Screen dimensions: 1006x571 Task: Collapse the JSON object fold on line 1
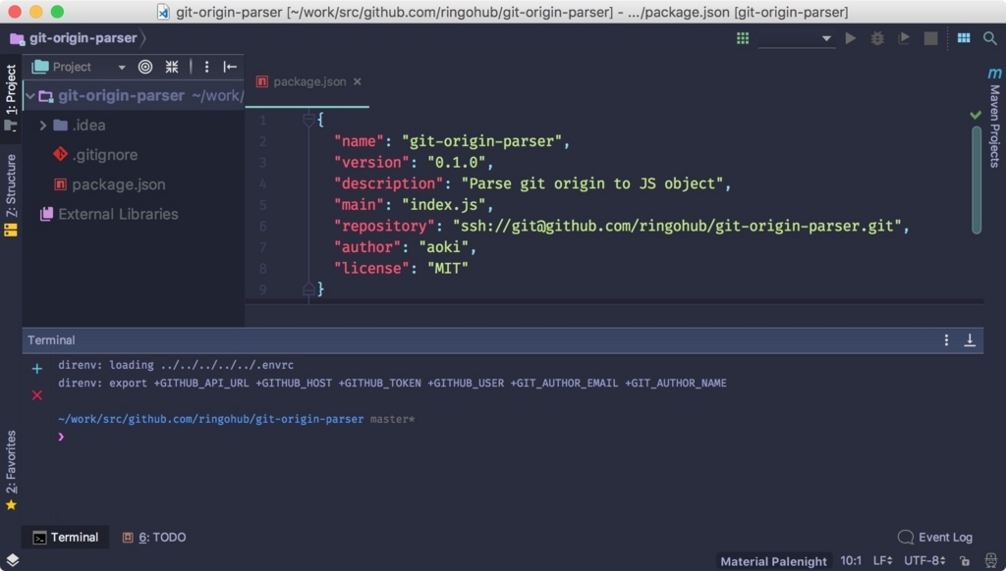point(308,120)
